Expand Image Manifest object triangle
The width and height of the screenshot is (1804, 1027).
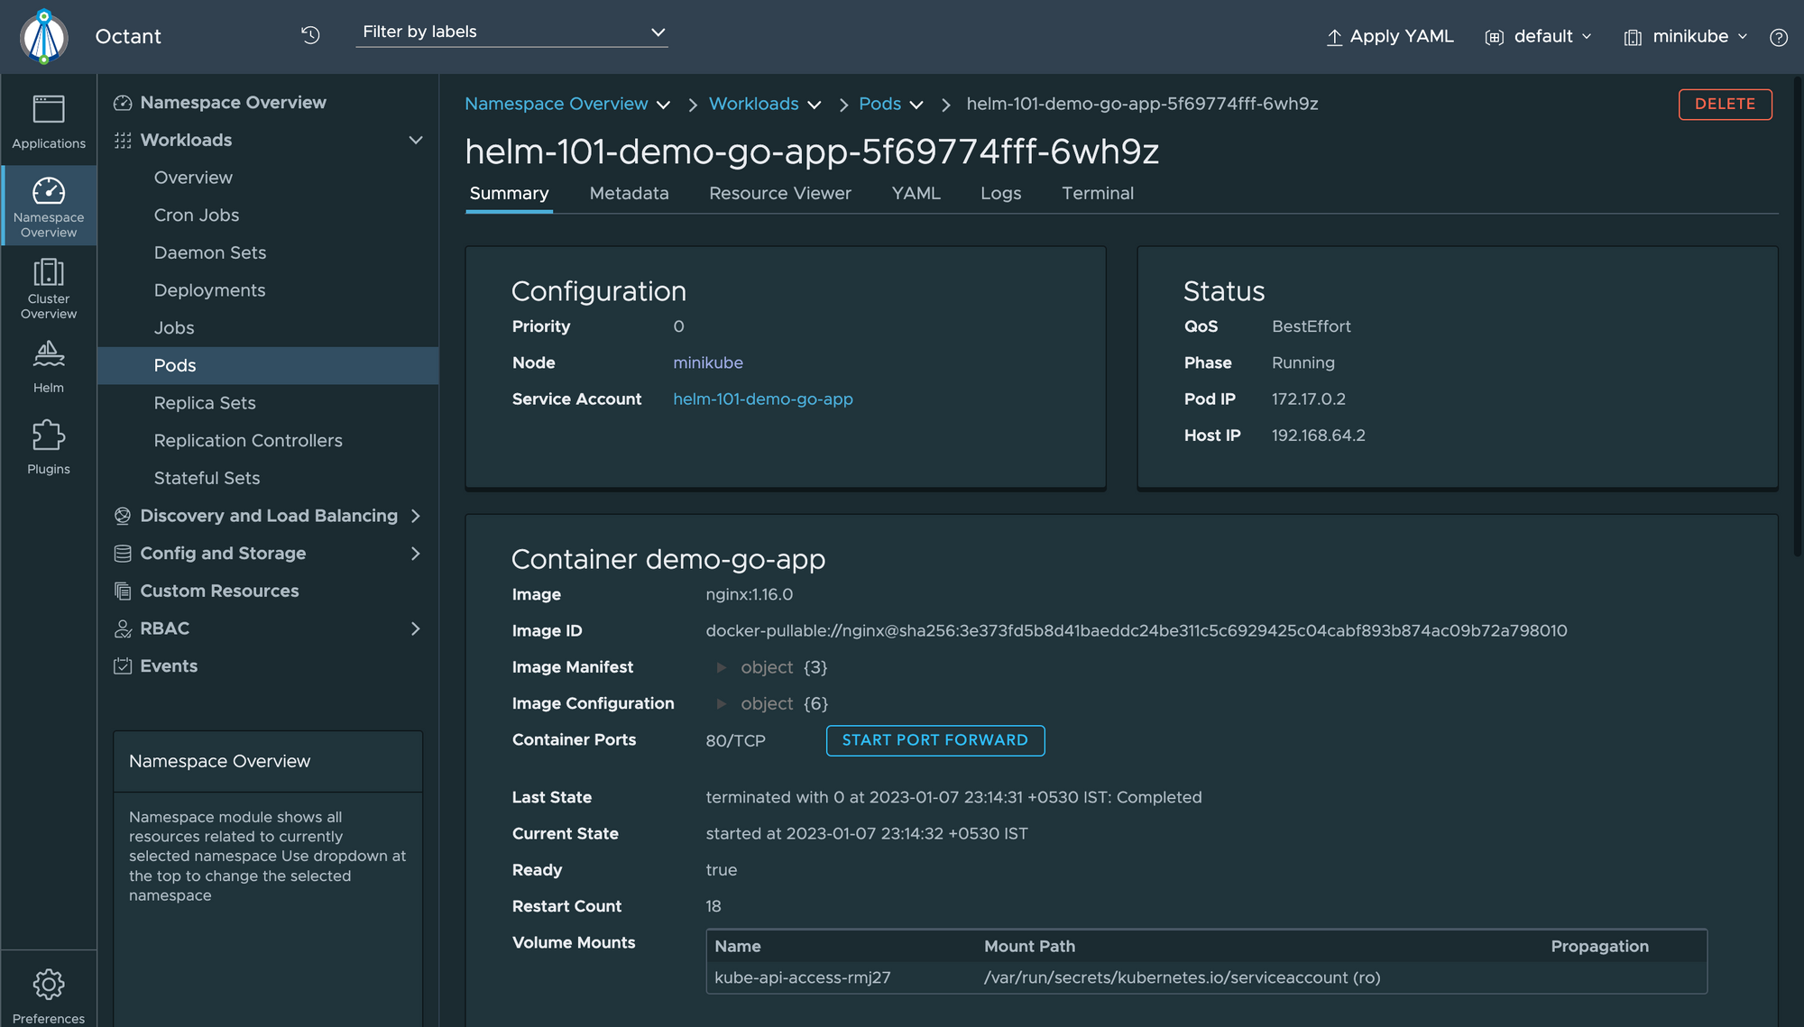pos(721,667)
